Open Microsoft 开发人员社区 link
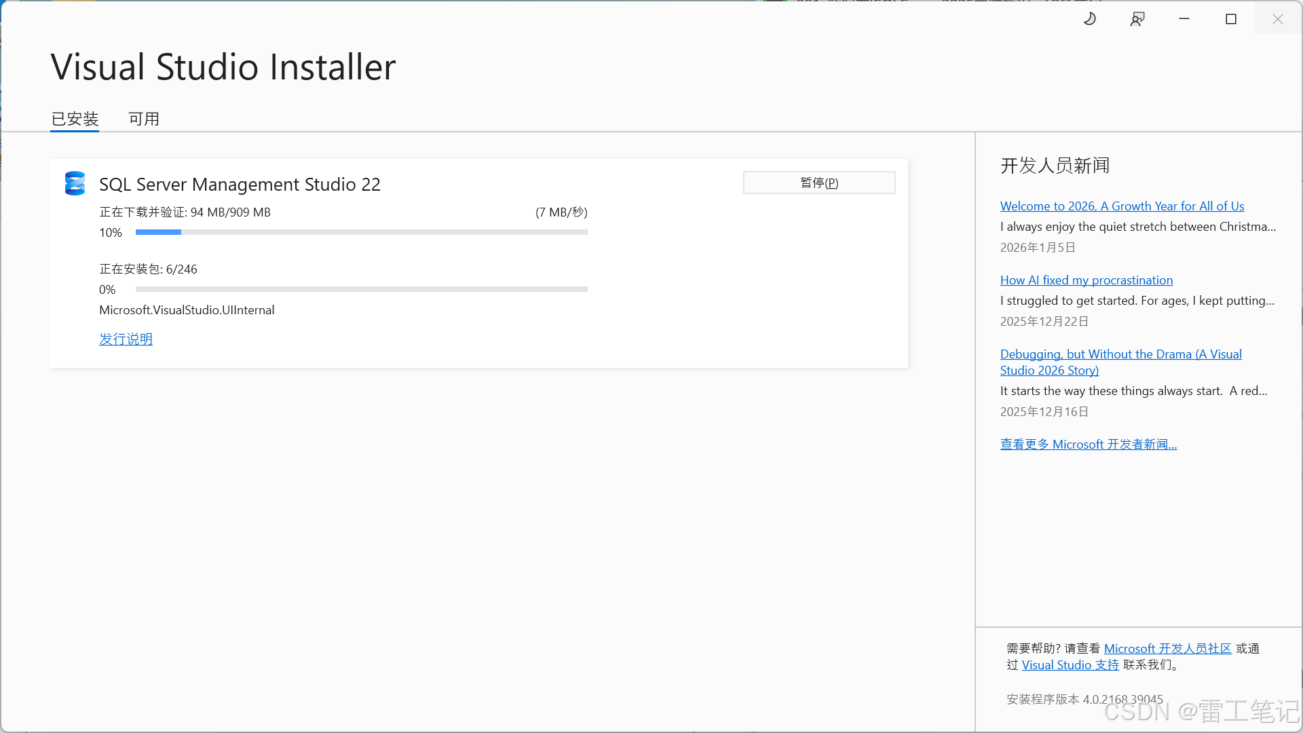The width and height of the screenshot is (1303, 733). coord(1167,648)
